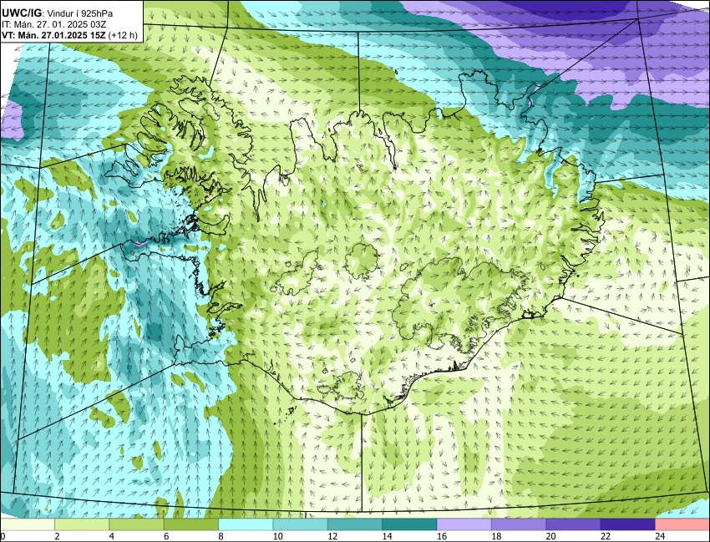
Task: Click the 'UWC/IG: Vindur í 925hPa' title
Action: [58, 13]
